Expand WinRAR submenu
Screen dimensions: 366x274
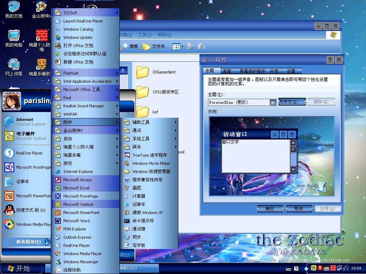click(85, 114)
